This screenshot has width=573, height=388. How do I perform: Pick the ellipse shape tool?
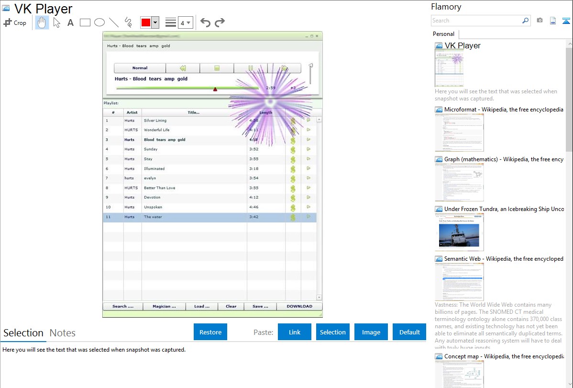[x=99, y=22]
